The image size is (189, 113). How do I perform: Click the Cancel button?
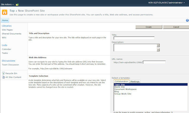point(176,27)
